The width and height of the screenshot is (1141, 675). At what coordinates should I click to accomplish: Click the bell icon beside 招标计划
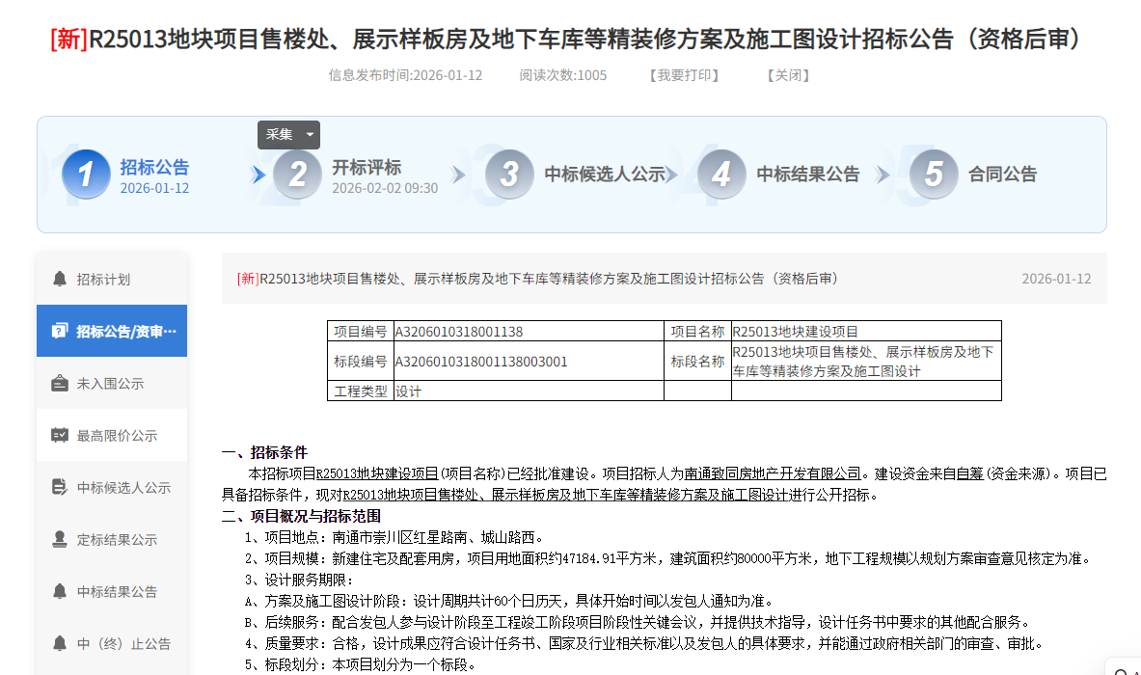[60, 280]
